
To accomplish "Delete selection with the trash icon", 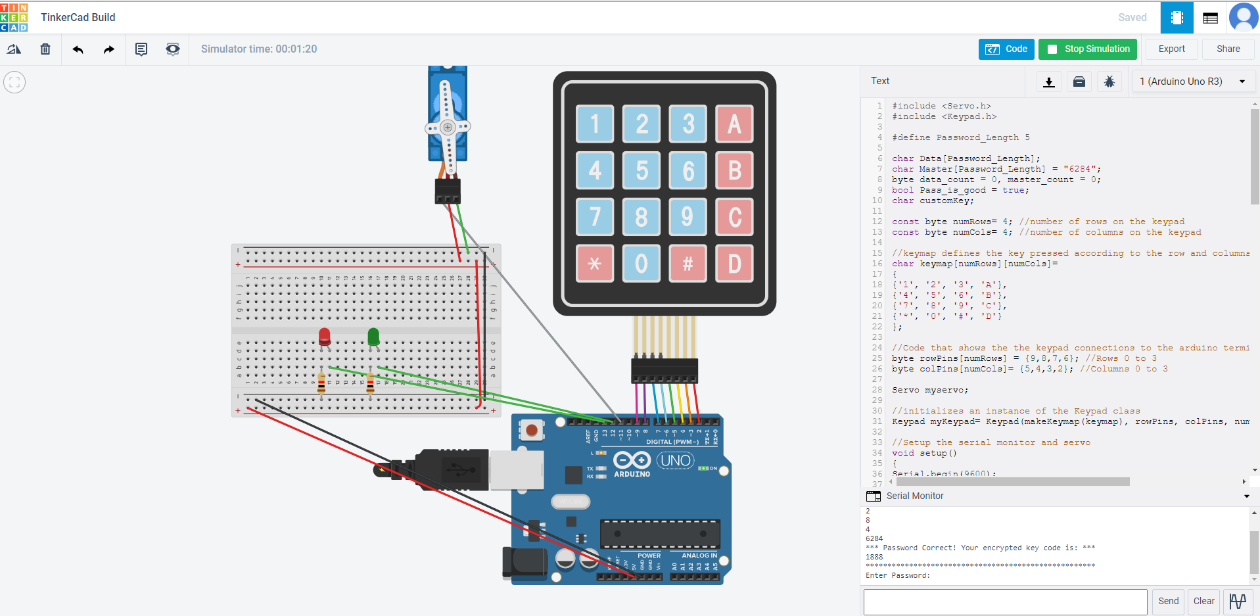I will [45, 49].
